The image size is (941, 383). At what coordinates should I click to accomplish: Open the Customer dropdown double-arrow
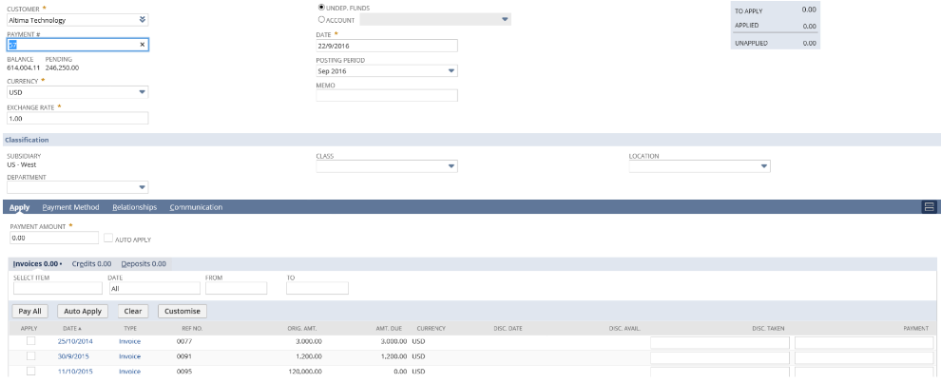142,19
